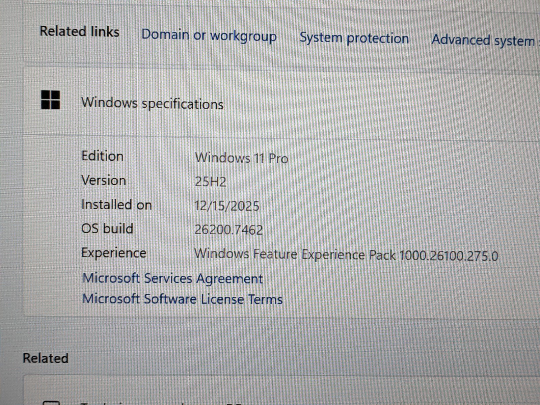Click the Windows logo icon beside specifications
Viewport: 540px width, 405px height.
(51, 100)
